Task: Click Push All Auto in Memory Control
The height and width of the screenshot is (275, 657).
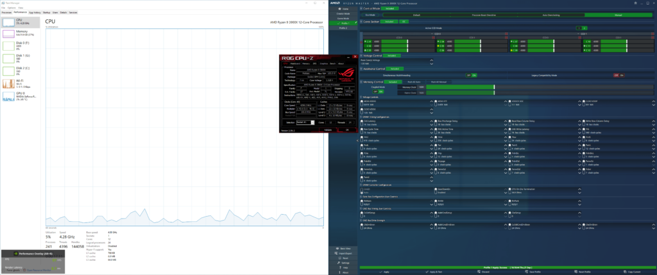Action: (414, 82)
